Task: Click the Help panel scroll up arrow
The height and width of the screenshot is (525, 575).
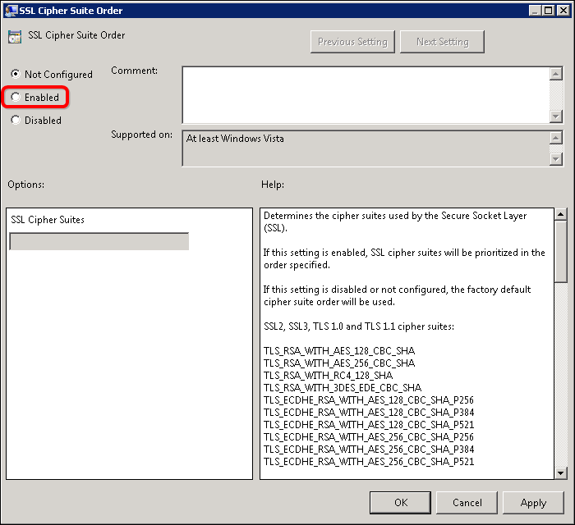Action: tap(561, 216)
